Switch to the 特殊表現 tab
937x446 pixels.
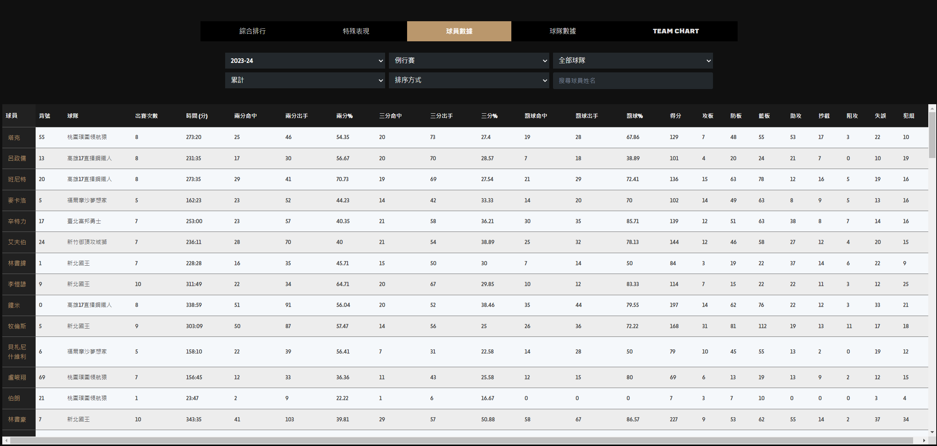[356, 31]
